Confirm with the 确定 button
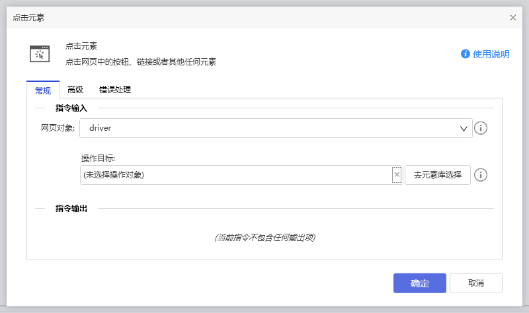This screenshot has height=313, width=529. pyautogui.click(x=419, y=283)
